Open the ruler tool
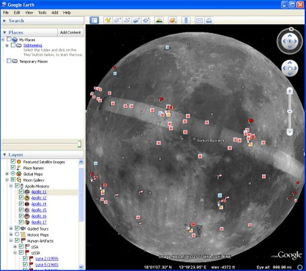Viewport: 306px width, 271px height. point(186,20)
